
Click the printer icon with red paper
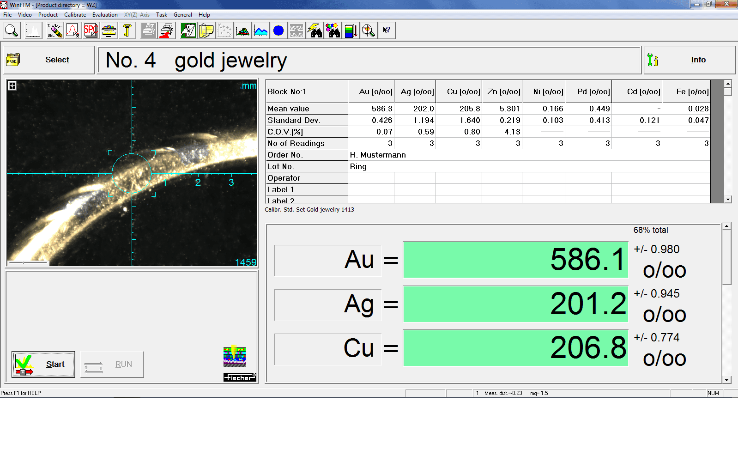point(167,31)
